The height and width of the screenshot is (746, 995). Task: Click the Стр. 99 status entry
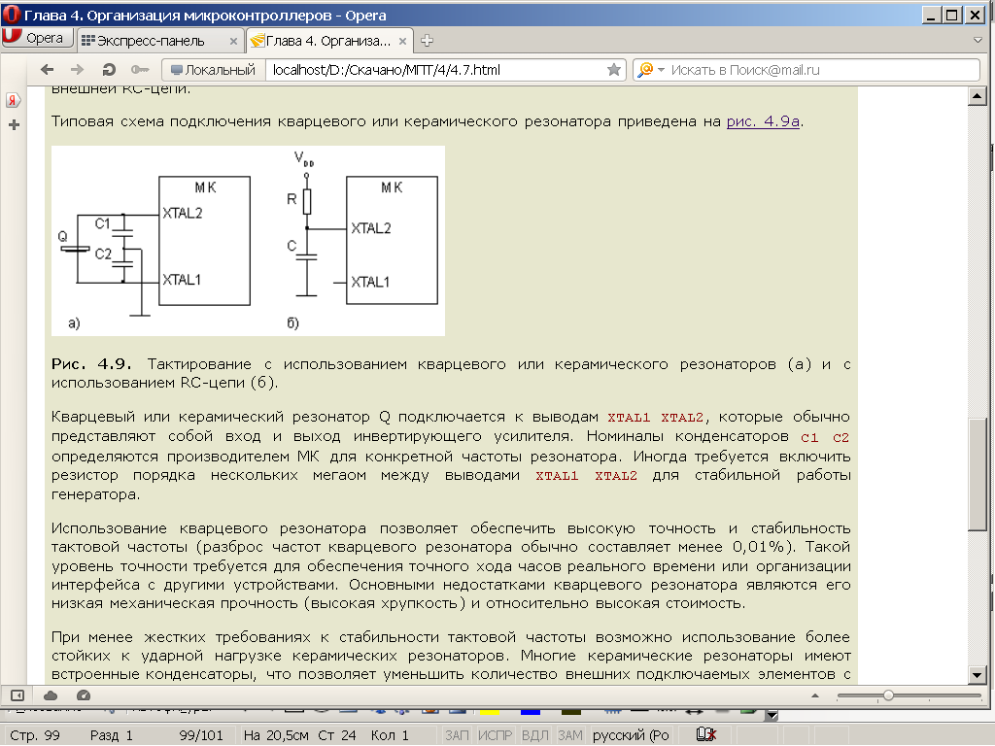36,735
